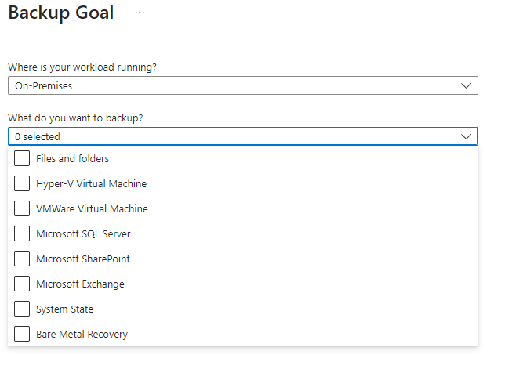Click the Microsoft SharePoint option text
This screenshot has height=380, width=512.
[83, 259]
